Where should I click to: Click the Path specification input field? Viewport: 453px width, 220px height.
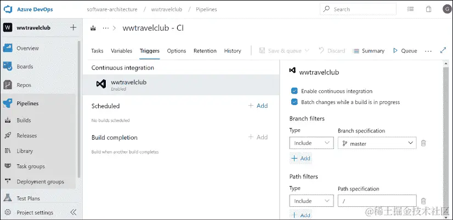point(377,201)
